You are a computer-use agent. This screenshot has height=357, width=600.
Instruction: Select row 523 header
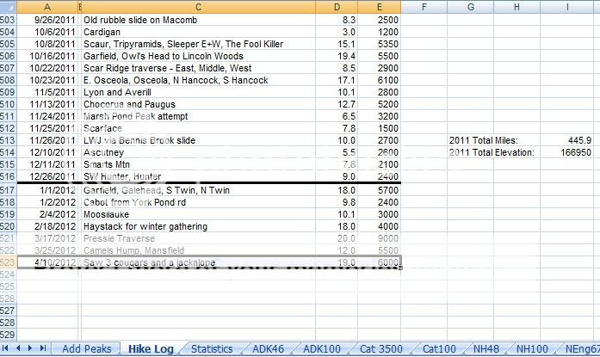click(8, 262)
